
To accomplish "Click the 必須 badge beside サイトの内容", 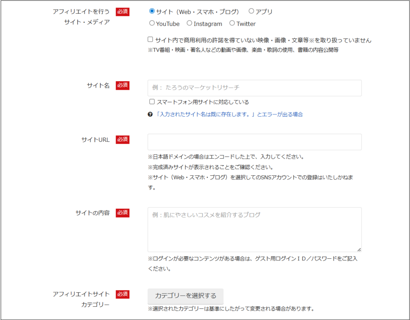I will (123, 213).
